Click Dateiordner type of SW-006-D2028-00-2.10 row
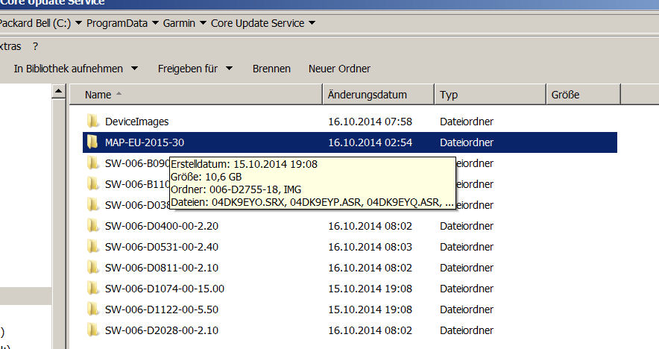The height and width of the screenshot is (349, 659). [467, 330]
